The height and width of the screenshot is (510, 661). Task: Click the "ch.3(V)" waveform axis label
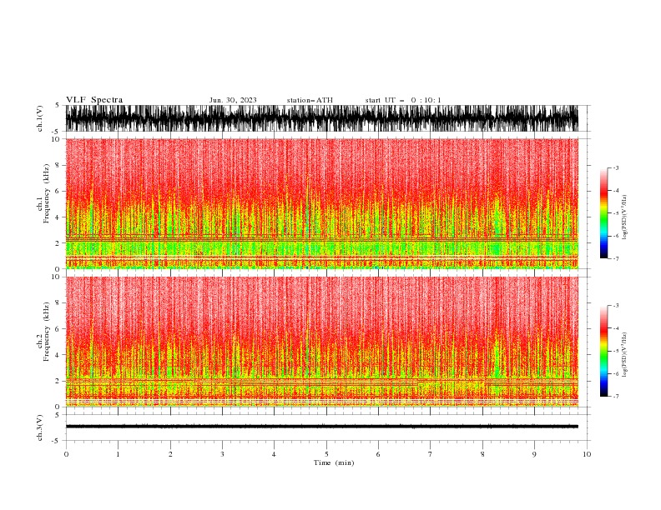point(40,427)
